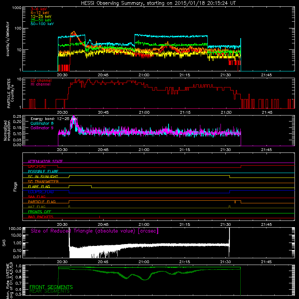Click the 'FLARE_FLAG' flag label

click(x=39, y=187)
